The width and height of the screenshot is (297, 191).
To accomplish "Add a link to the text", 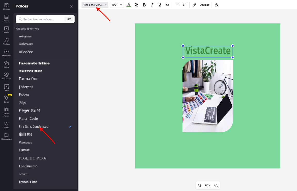I will coord(194,5).
